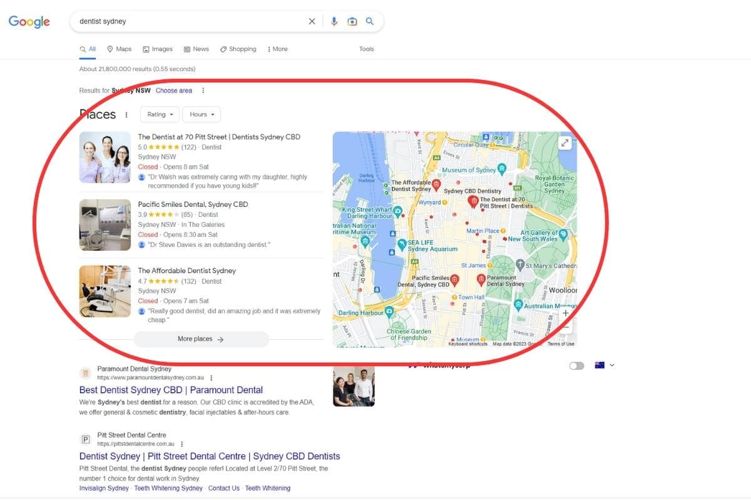
Task: Expand the Rating filter dropdown
Action: point(160,114)
